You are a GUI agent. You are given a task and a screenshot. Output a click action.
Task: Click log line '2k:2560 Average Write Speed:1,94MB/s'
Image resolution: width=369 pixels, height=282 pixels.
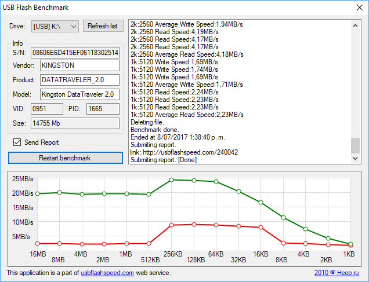[x=187, y=24]
